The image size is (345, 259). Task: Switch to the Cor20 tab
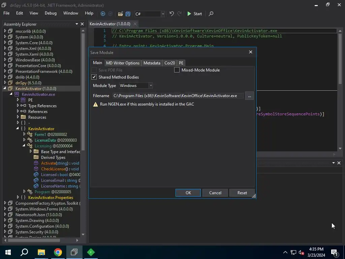pyautogui.click(x=170, y=63)
